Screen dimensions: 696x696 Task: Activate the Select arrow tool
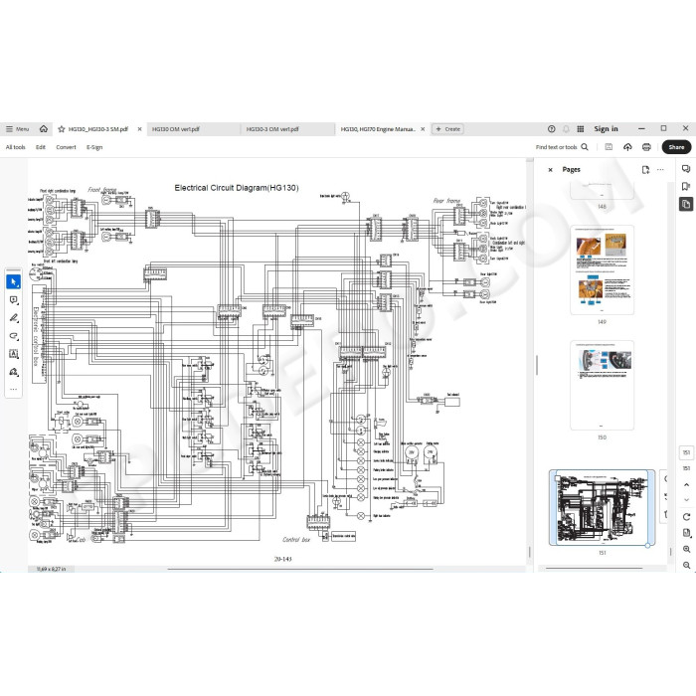(13, 281)
